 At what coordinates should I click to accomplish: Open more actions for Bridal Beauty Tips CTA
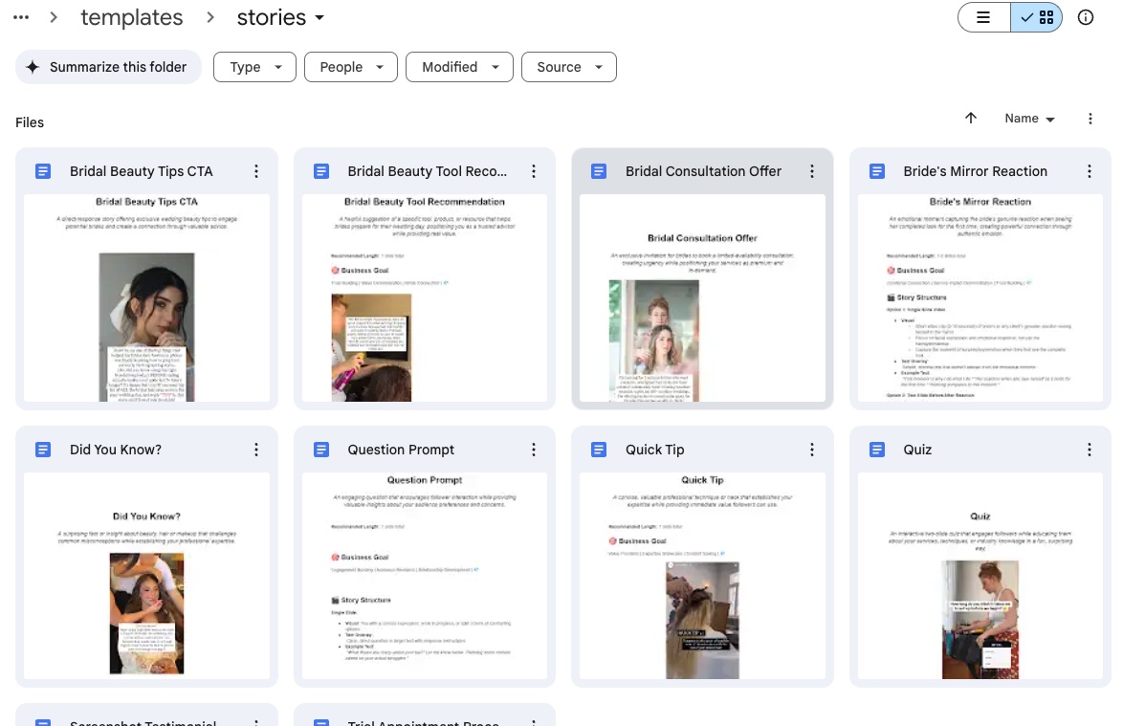(x=255, y=171)
